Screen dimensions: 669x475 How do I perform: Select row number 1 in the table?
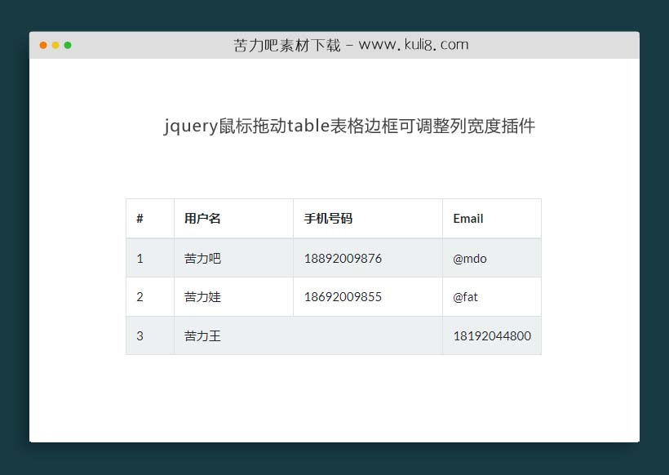click(x=140, y=257)
